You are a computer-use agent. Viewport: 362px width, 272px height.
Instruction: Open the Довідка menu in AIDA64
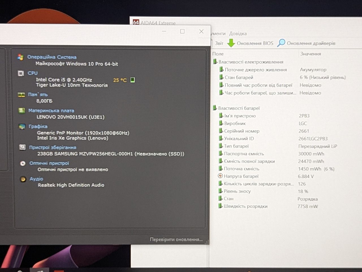tap(238, 33)
